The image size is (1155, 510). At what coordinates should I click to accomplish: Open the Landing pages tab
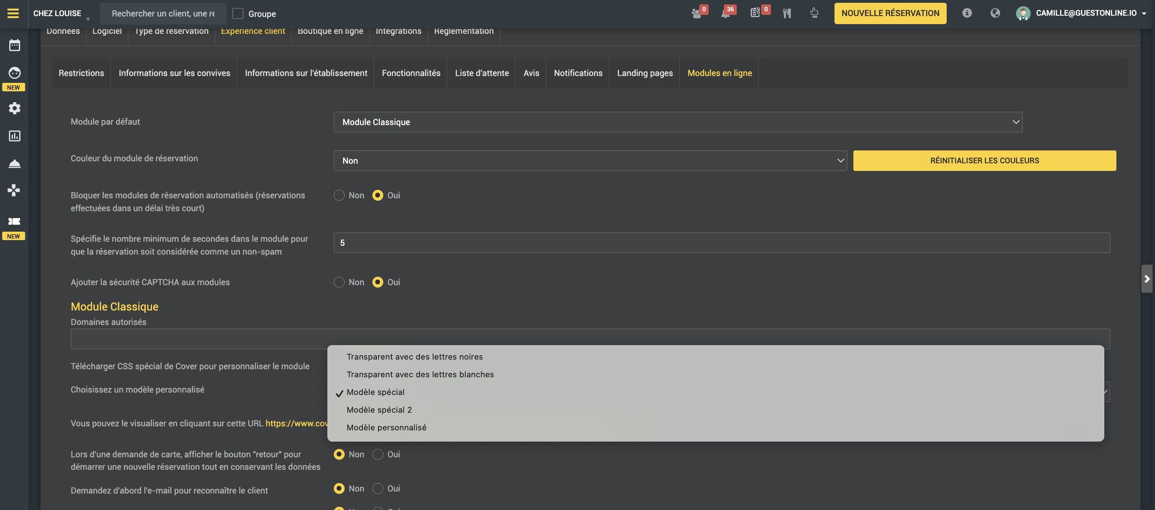[644, 73]
